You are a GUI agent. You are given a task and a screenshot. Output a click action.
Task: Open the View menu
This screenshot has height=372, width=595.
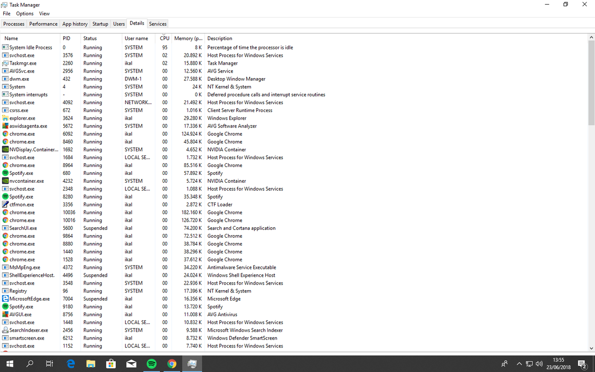[44, 13]
